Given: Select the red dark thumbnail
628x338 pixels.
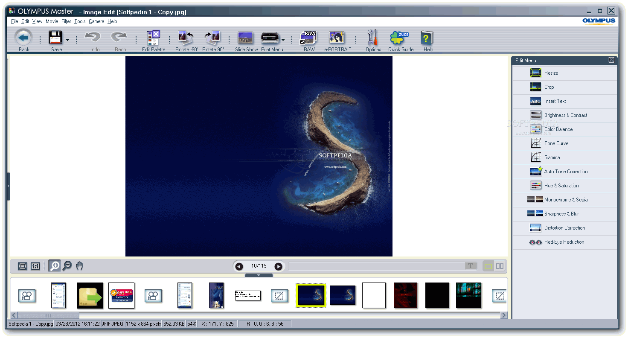Looking at the screenshot, I should (405, 295).
